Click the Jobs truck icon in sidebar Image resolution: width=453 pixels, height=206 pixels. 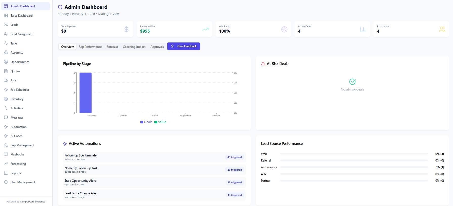pos(6,80)
